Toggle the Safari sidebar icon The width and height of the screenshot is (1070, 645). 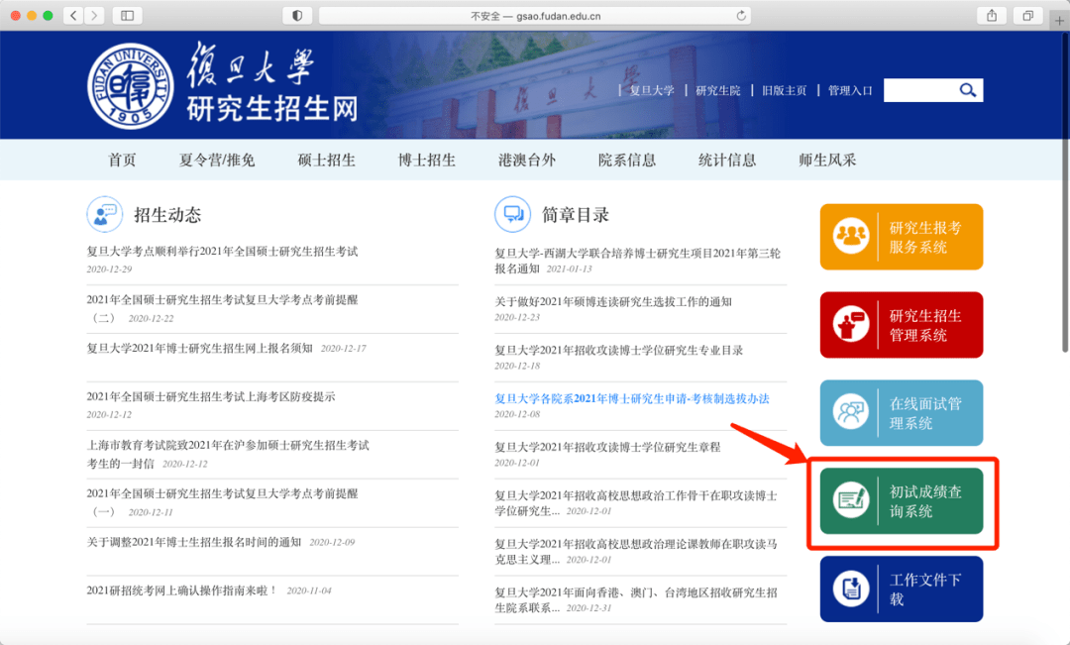tap(128, 15)
